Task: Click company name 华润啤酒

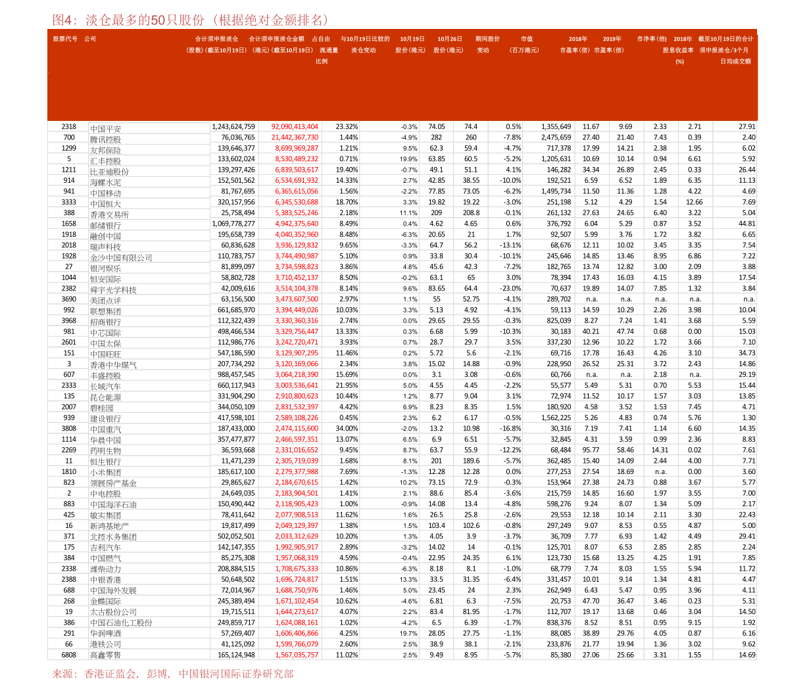Action: 106,633
